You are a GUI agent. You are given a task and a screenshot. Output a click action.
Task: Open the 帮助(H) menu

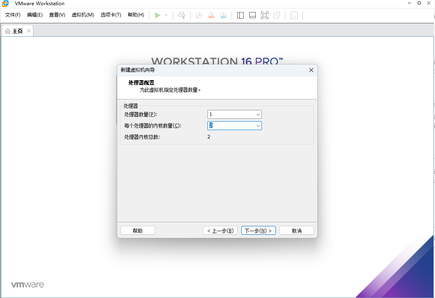click(136, 15)
